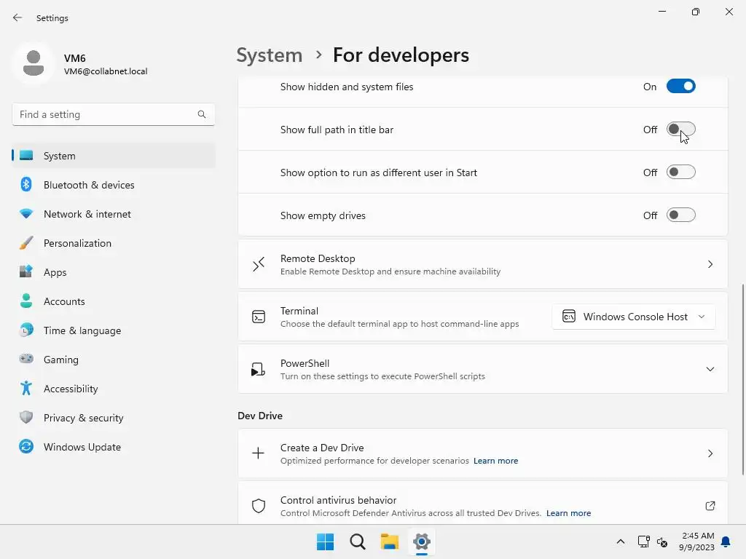Open the Remote Desktop settings page
Viewport: 746px width, 559px height.
[x=482, y=264]
